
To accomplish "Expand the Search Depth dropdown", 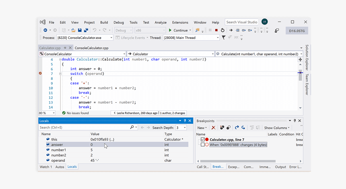I will [184, 128].
